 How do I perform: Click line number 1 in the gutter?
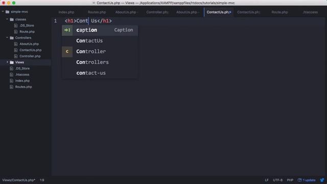55,21
